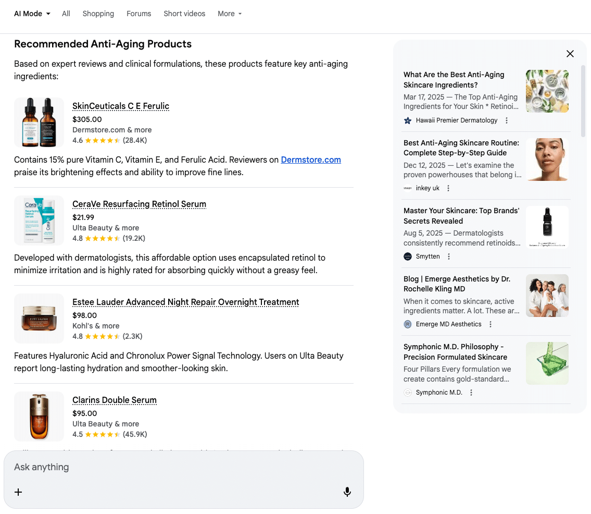Click the $21.99 price
The height and width of the screenshot is (514, 591).
pos(83,217)
